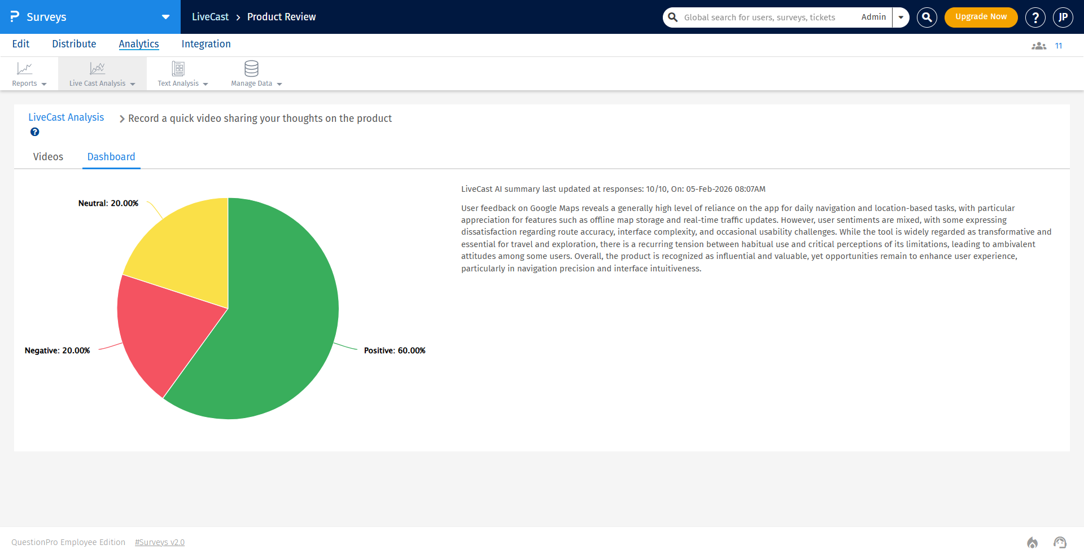The image size is (1084, 558).
Task: Click the flame icon in the footer
Action: point(1032,542)
